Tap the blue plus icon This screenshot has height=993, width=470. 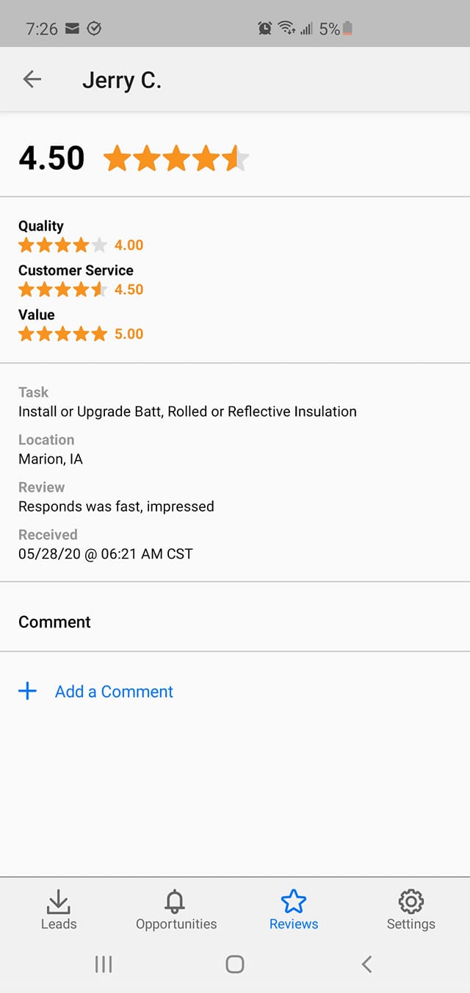[27, 691]
